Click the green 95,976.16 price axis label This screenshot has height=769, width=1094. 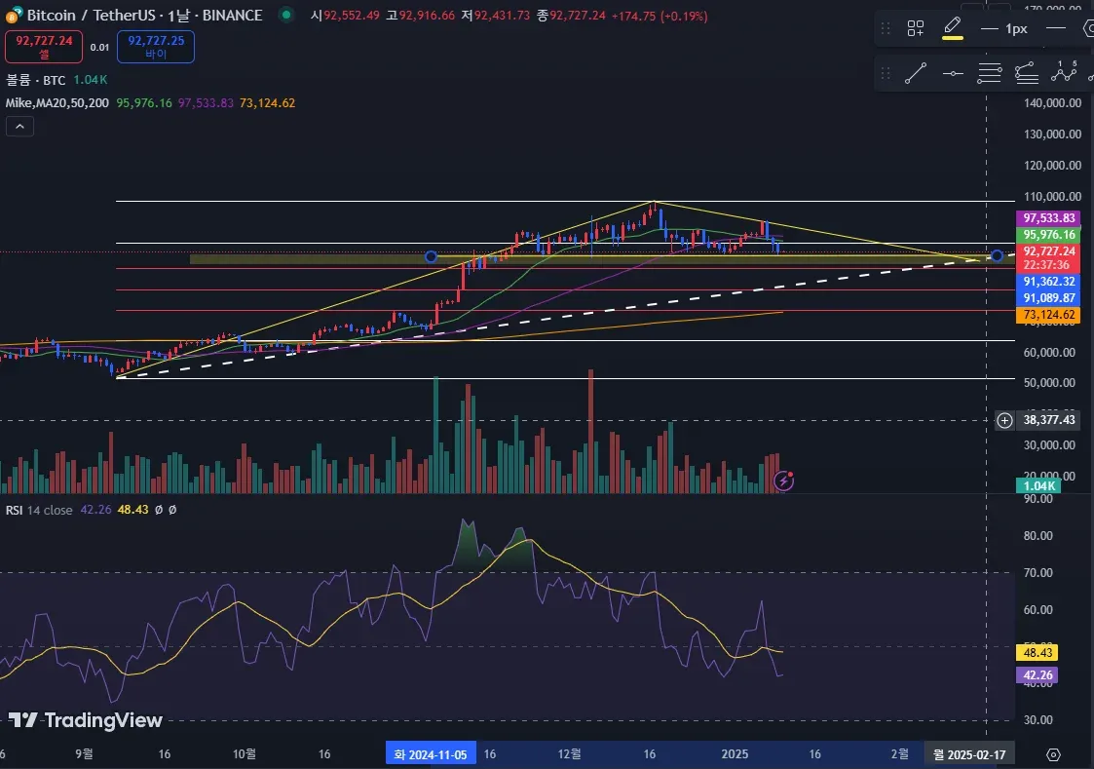(x=1048, y=235)
